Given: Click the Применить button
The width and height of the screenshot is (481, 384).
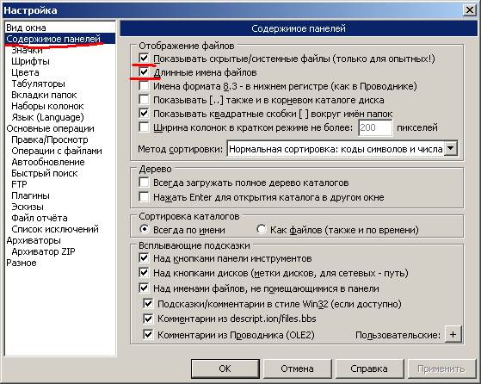Looking at the screenshot, I should point(441,369).
